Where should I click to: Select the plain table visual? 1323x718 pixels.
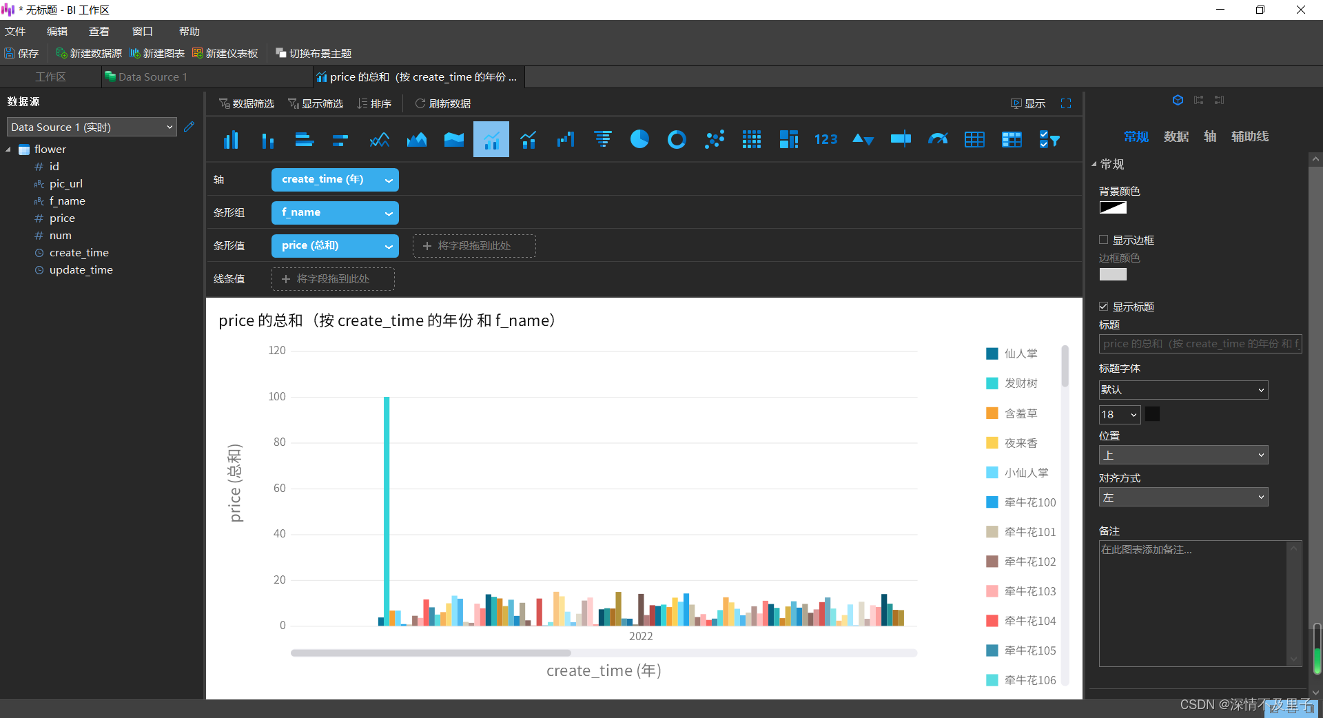tap(974, 140)
